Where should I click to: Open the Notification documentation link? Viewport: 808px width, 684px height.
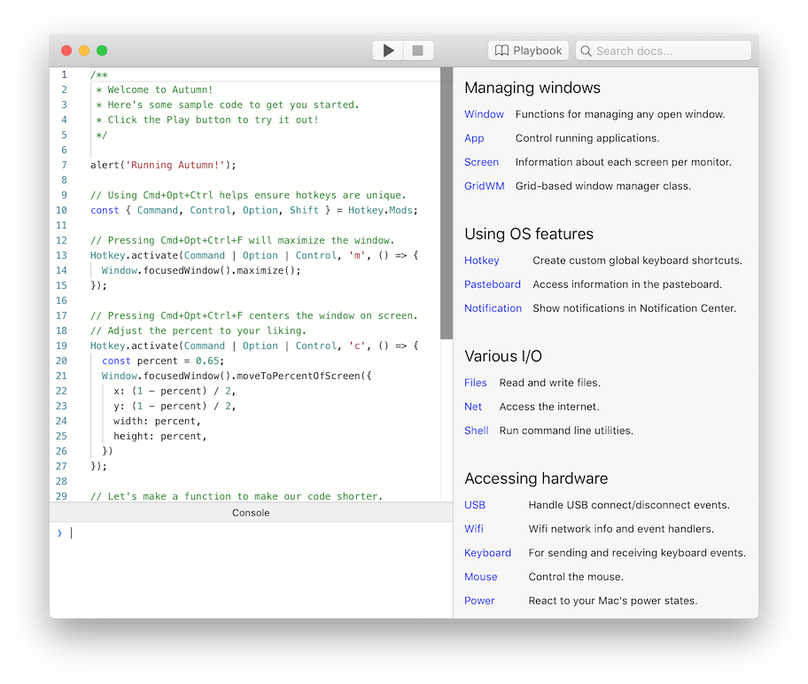point(493,308)
